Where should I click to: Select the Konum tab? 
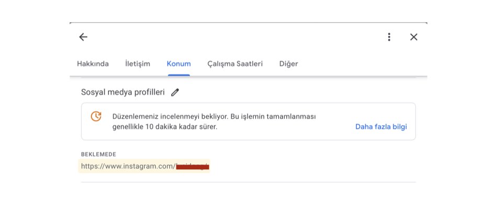point(179,64)
